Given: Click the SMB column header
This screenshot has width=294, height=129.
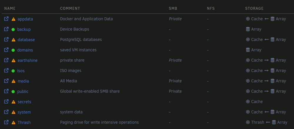Looking at the screenshot, I should [173, 8].
